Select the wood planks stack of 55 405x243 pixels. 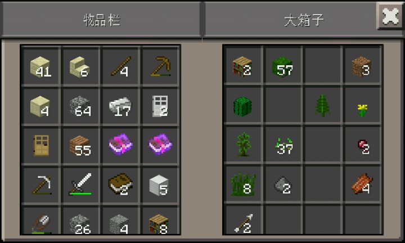click(x=80, y=145)
